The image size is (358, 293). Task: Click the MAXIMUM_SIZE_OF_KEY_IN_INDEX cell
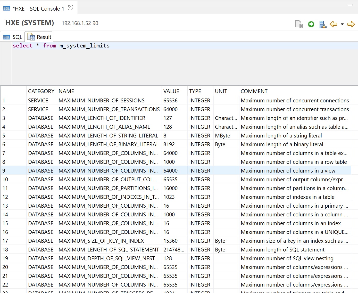(101, 241)
